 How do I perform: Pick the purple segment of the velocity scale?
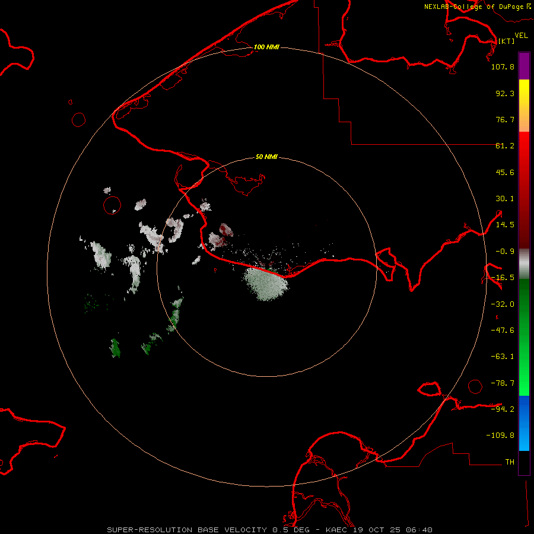coord(524,66)
